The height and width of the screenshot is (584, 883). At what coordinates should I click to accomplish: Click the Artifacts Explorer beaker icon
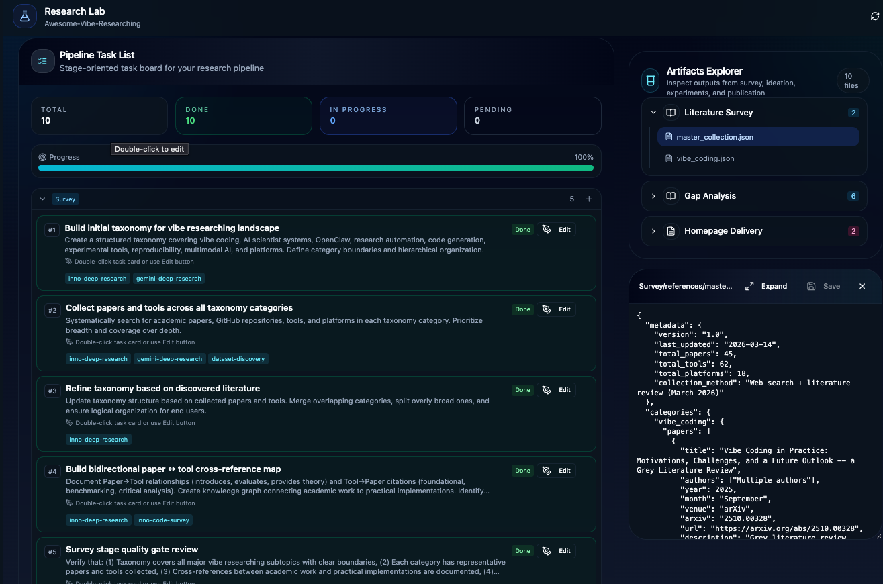(x=649, y=81)
